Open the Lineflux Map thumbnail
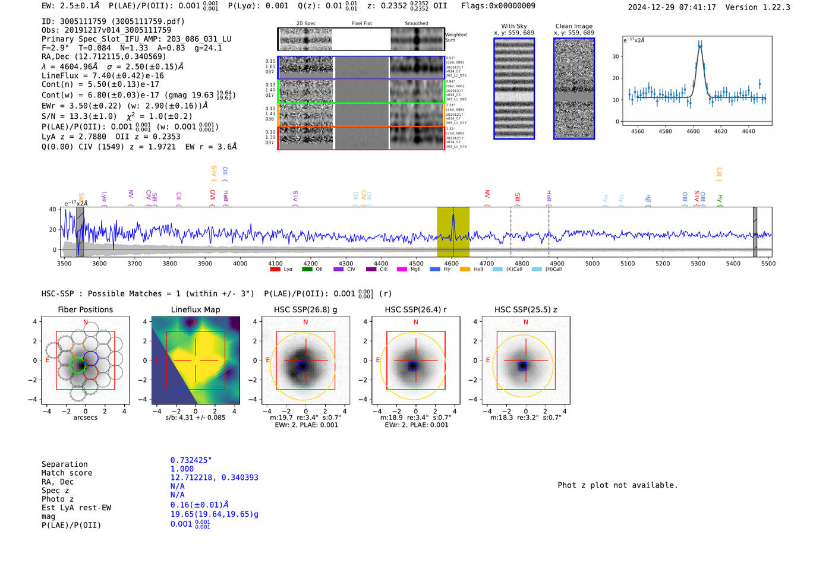Screen dimensions: 832x566 click(196, 361)
